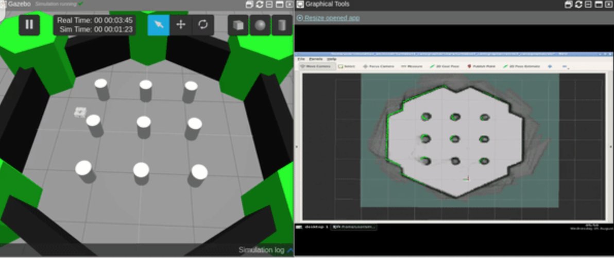Choose the rotate mode tool in Gazebo
Screen dimensions: 614x258
[203, 25]
